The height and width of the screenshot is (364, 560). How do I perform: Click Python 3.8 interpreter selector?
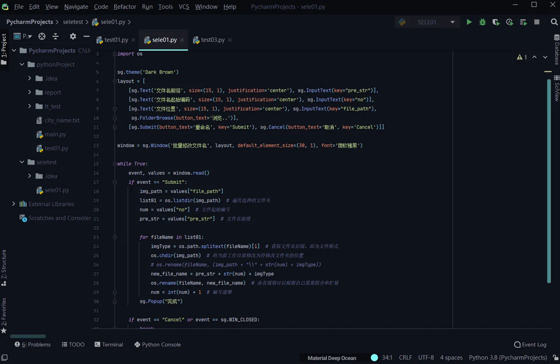[x=508, y=358]
